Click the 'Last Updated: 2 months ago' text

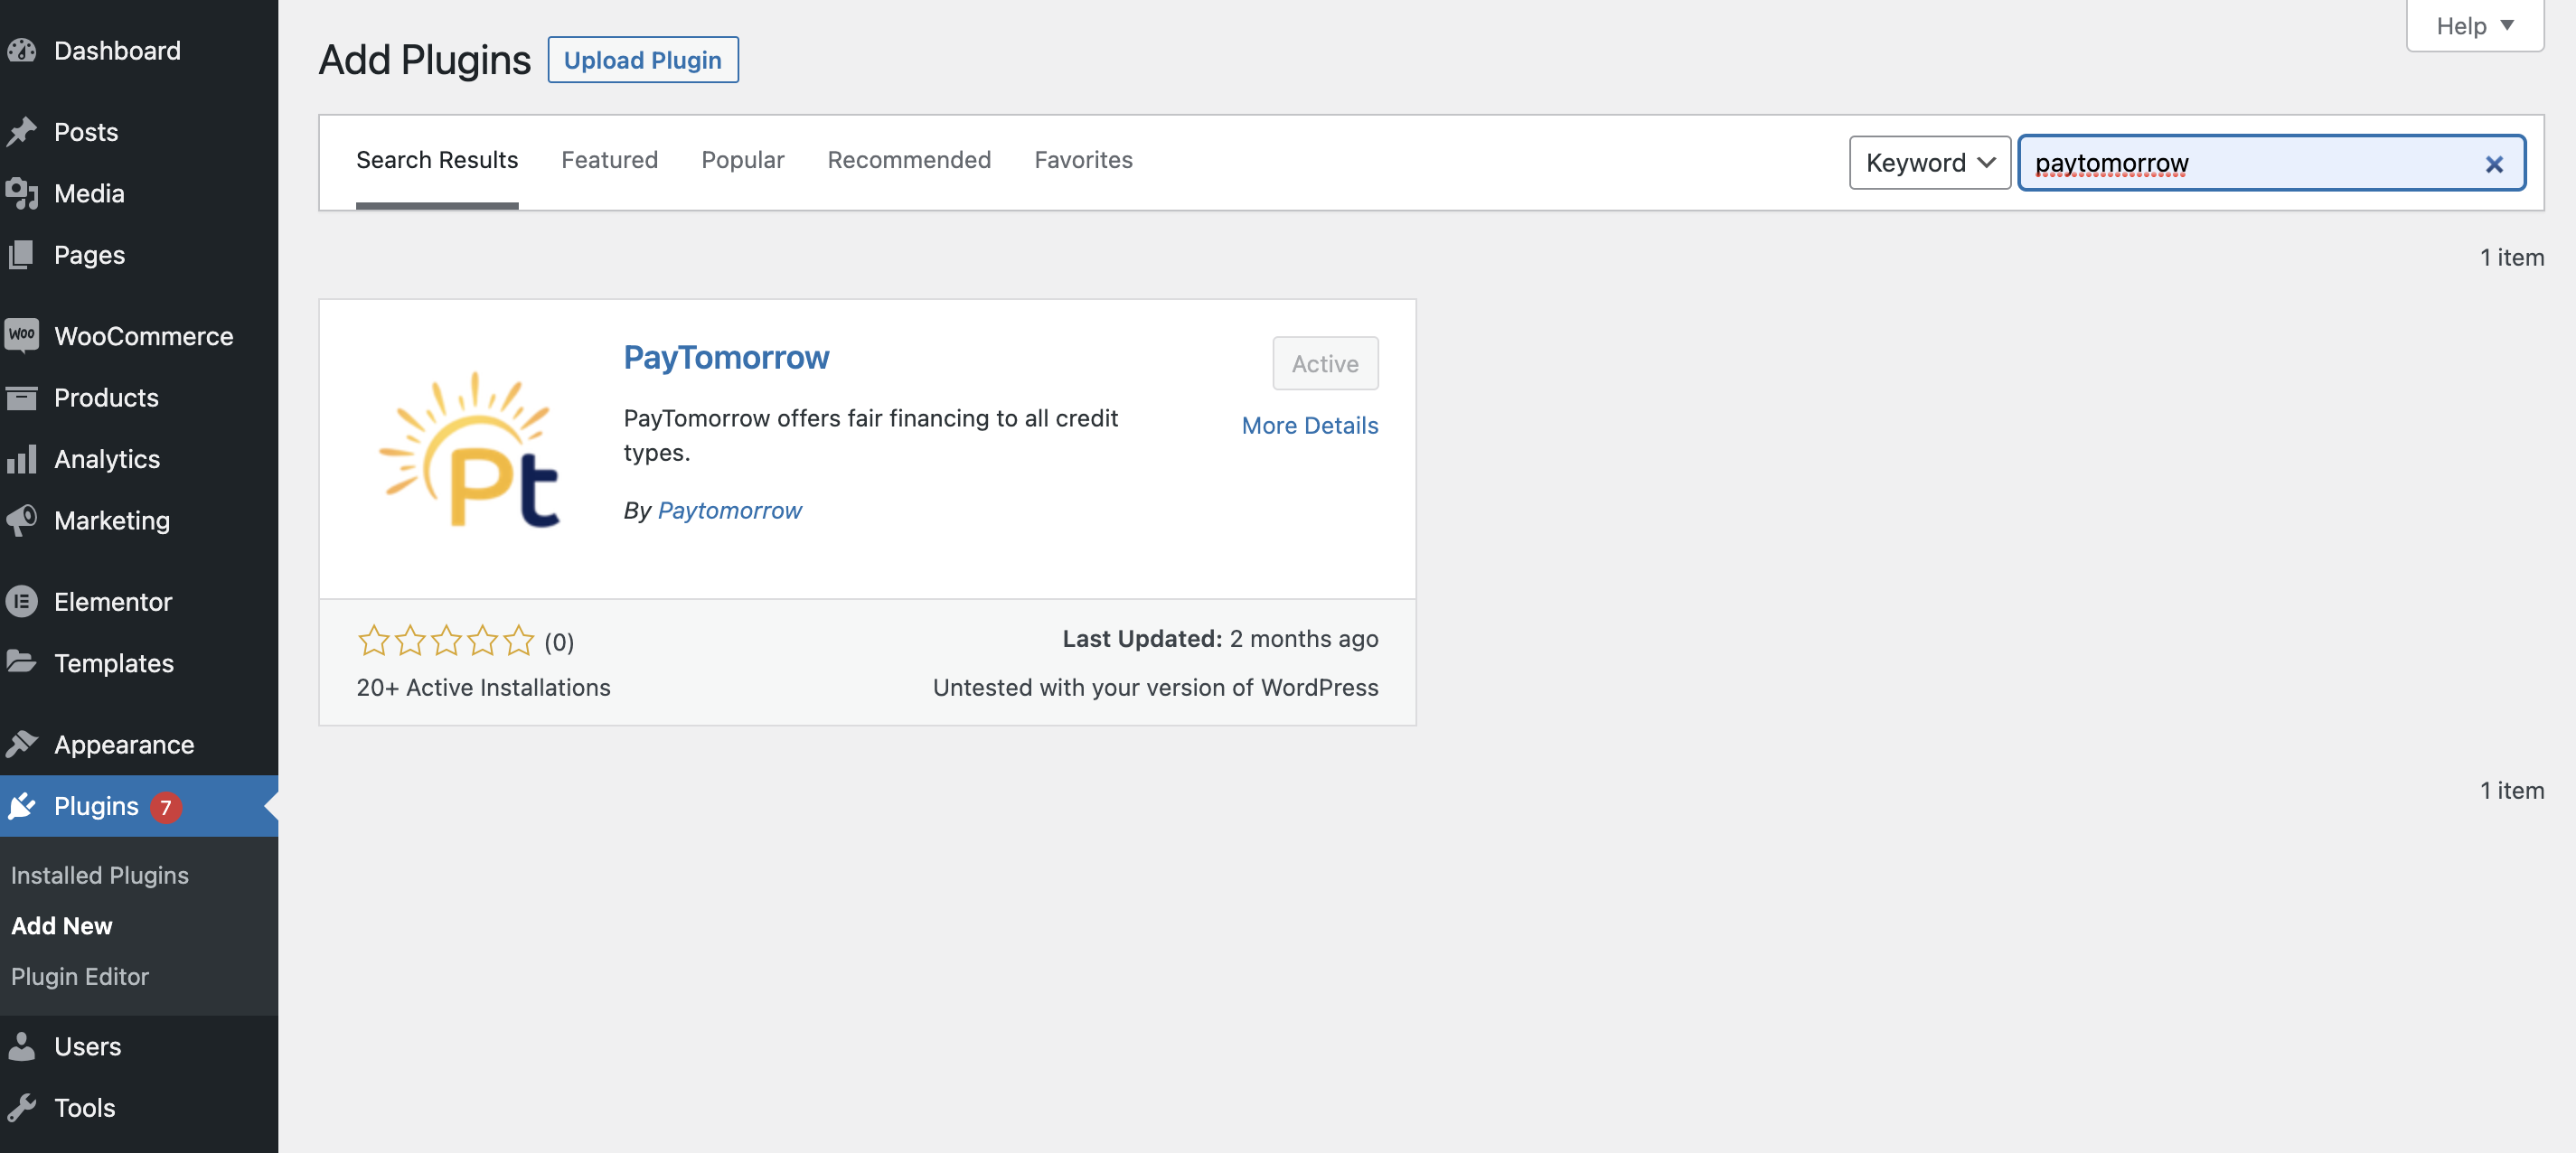pyautogui.click(x=1220, y=638)
